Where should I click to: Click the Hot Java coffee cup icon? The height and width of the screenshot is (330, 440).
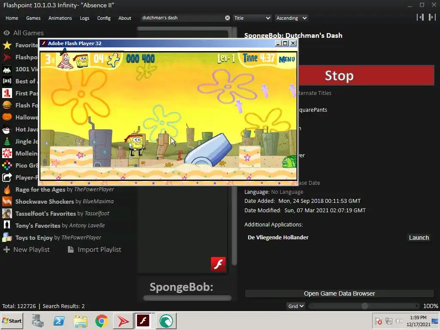click(7, 129)
